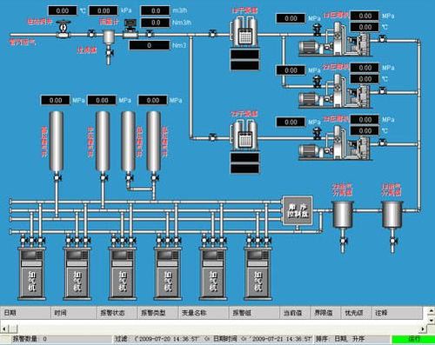
Task: Toggle the 2# compressor inlet control valve
Action: point(317,82)
